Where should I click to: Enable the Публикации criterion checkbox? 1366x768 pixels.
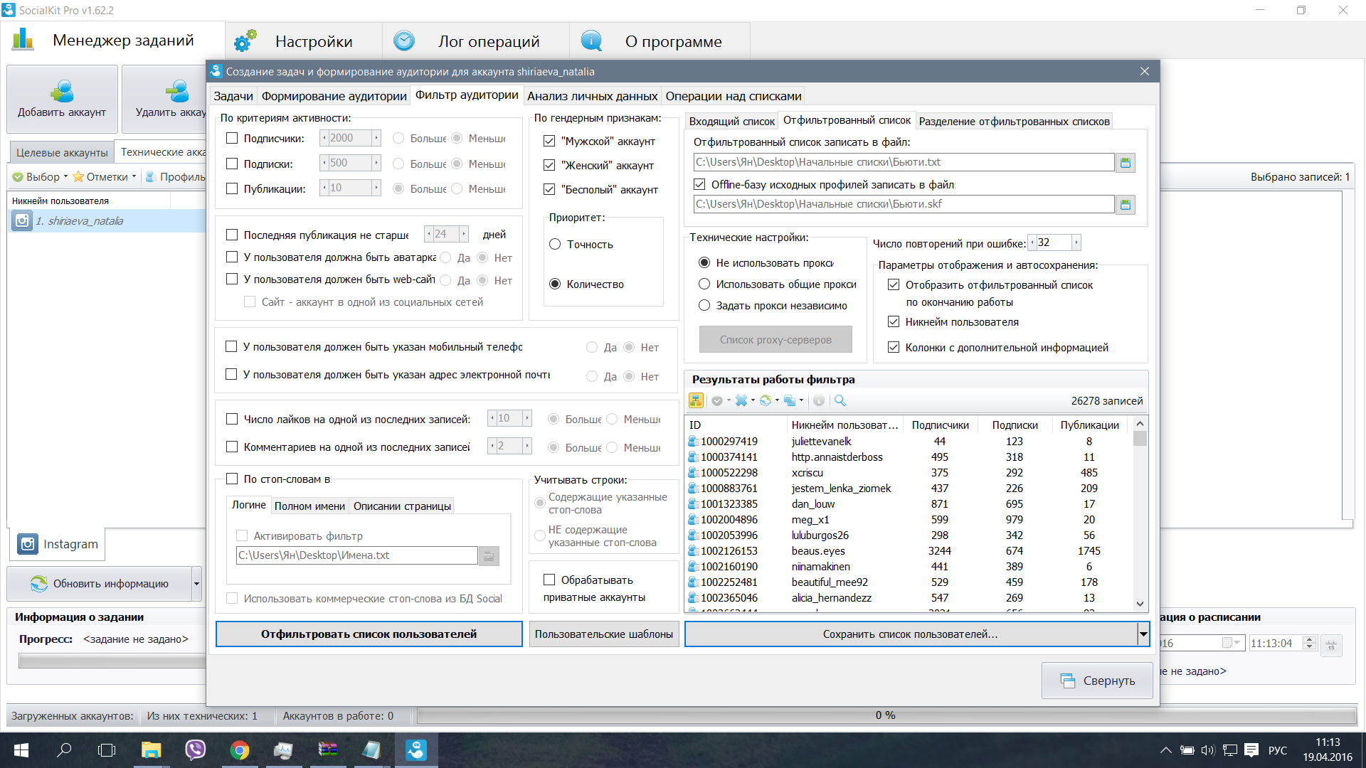tap(232, 189)
